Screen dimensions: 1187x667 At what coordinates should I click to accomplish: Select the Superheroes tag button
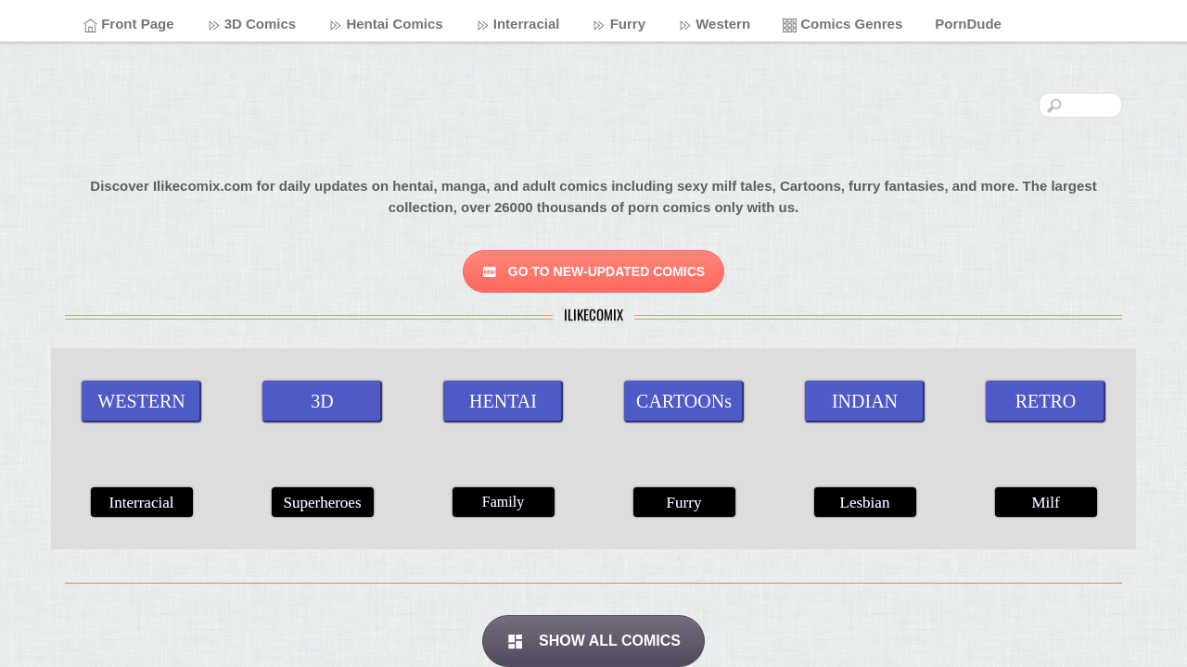323,502
